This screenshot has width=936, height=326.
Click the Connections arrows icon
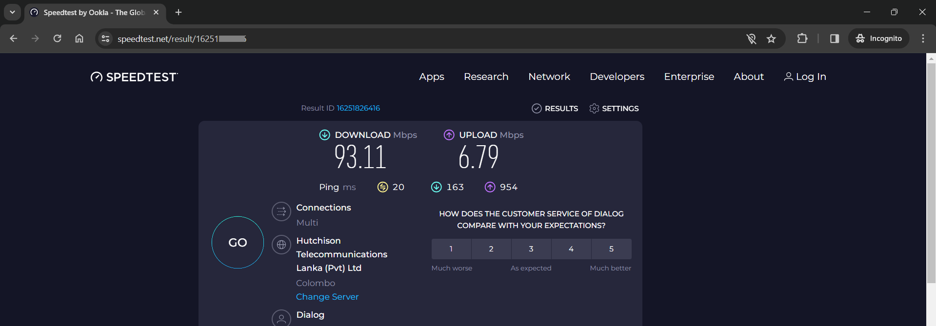click(281, 211)
